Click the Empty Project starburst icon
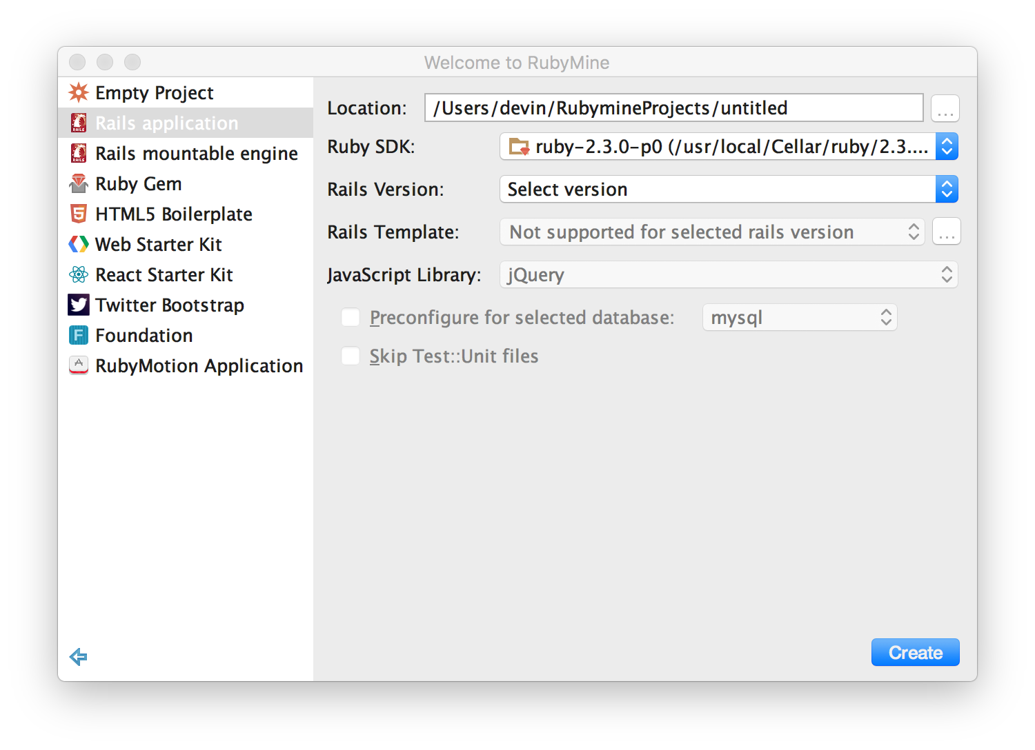The width and height of the screenshot is (1035, 750). tap(79, 92)
